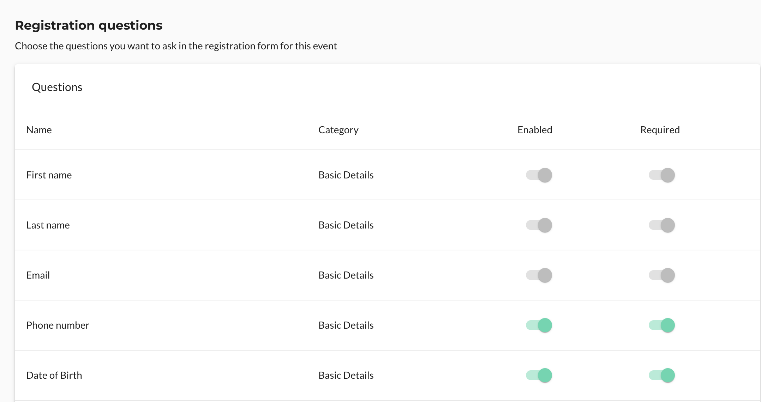Select the Last name row label

coord(48,225)
